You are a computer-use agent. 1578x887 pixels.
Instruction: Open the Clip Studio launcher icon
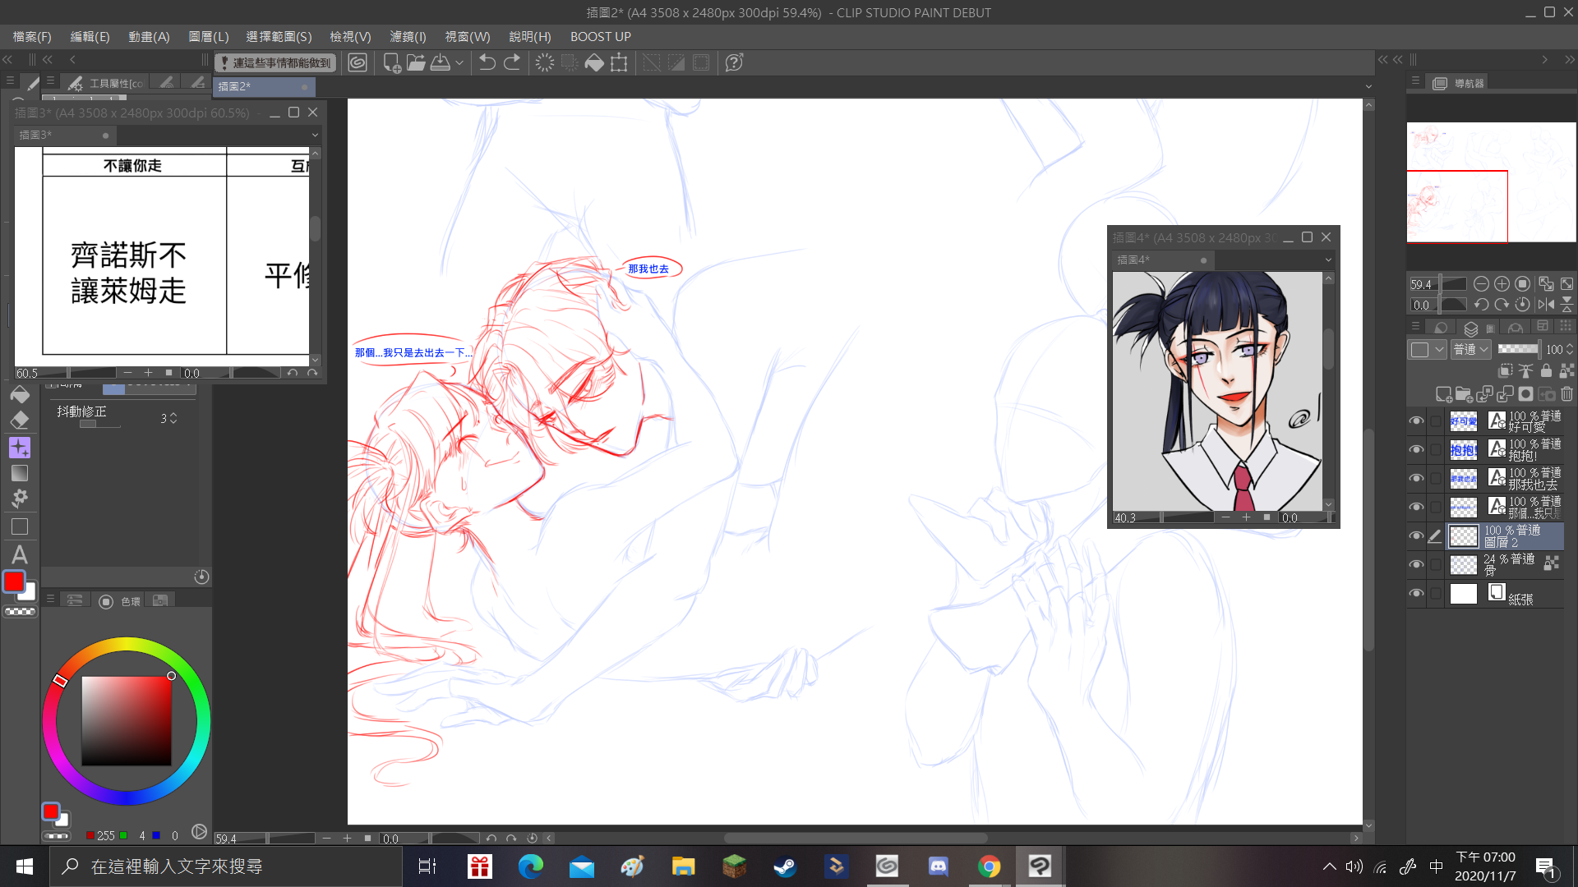(358, 63)
